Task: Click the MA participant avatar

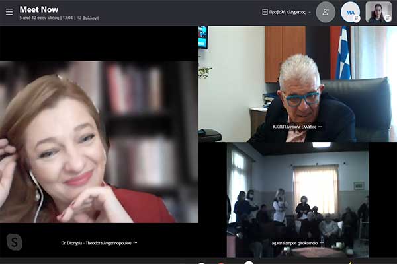Action: 350,12
